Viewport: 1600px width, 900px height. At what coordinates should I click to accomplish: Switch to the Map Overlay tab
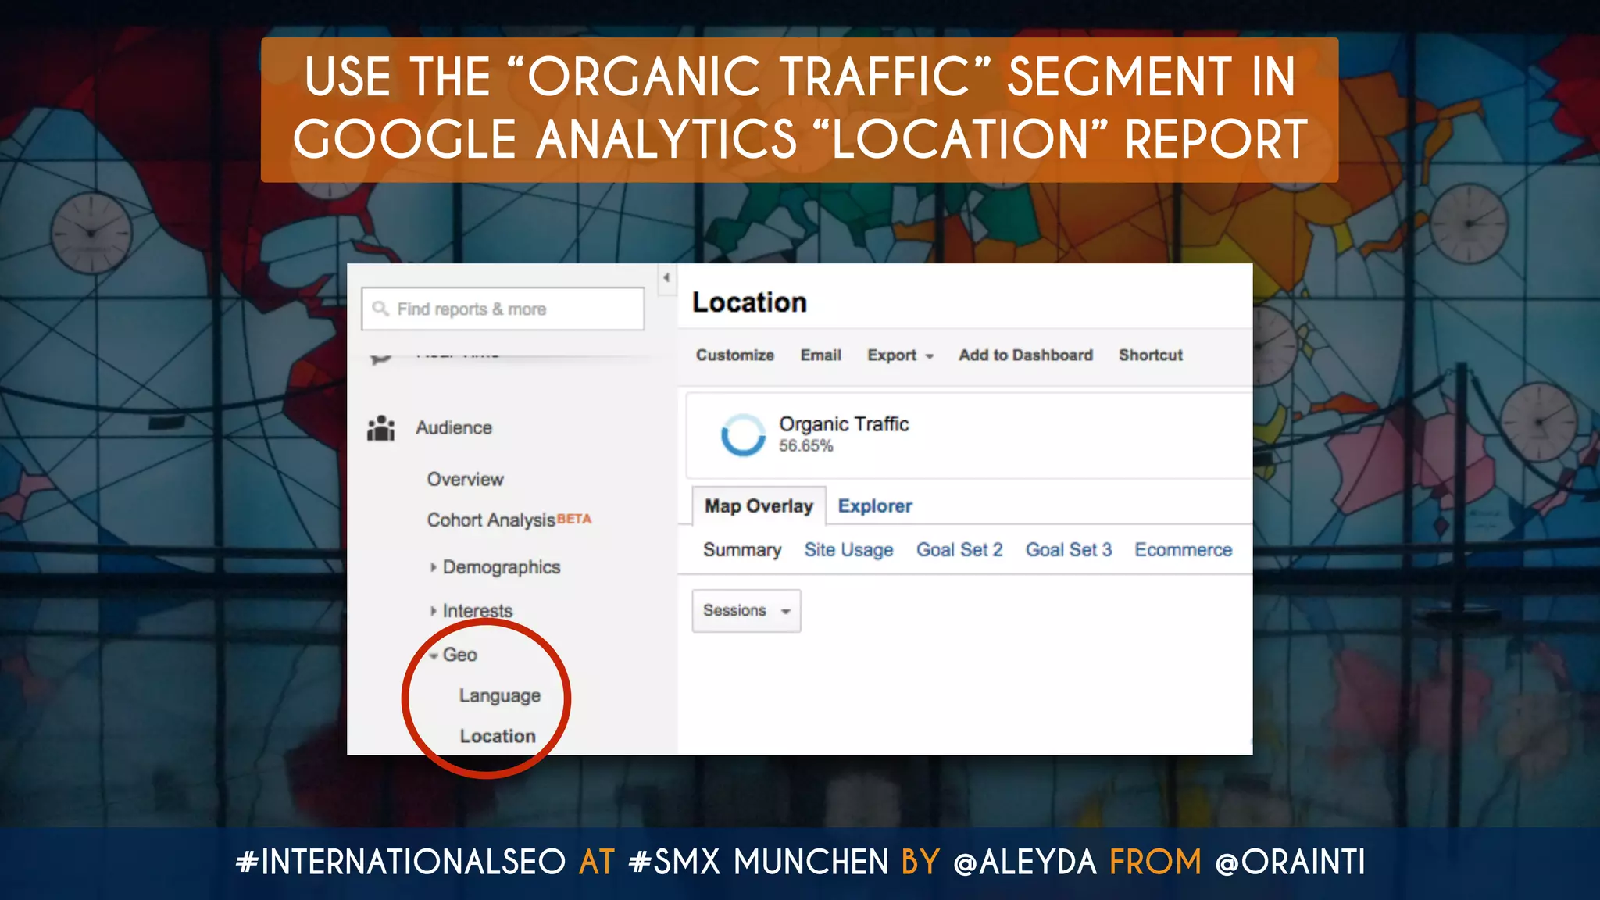(759, 506)
